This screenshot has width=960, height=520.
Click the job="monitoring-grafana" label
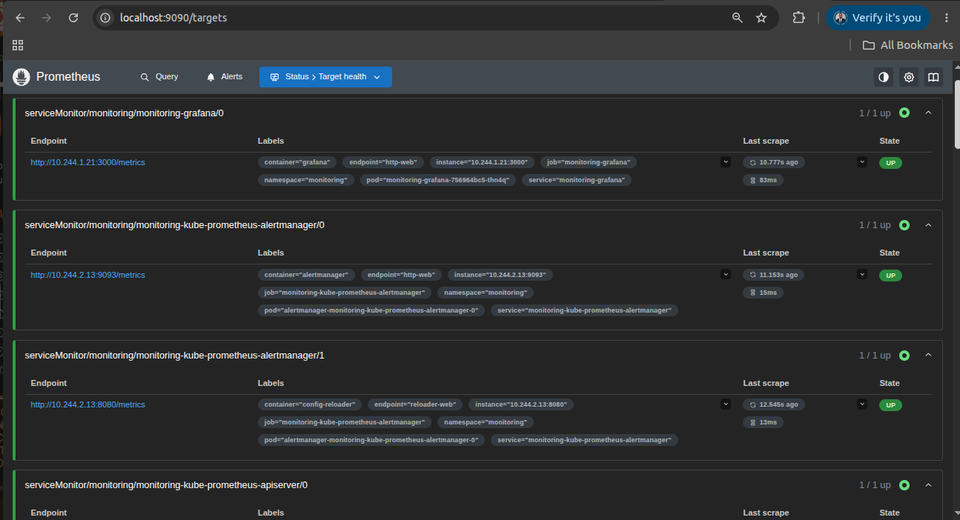coord(589,162)
